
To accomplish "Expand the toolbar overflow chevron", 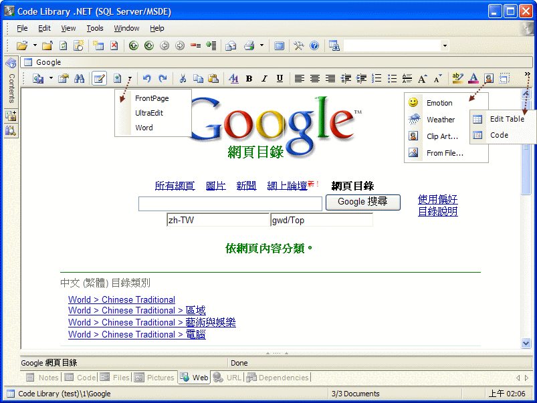I will click(527, 74).
